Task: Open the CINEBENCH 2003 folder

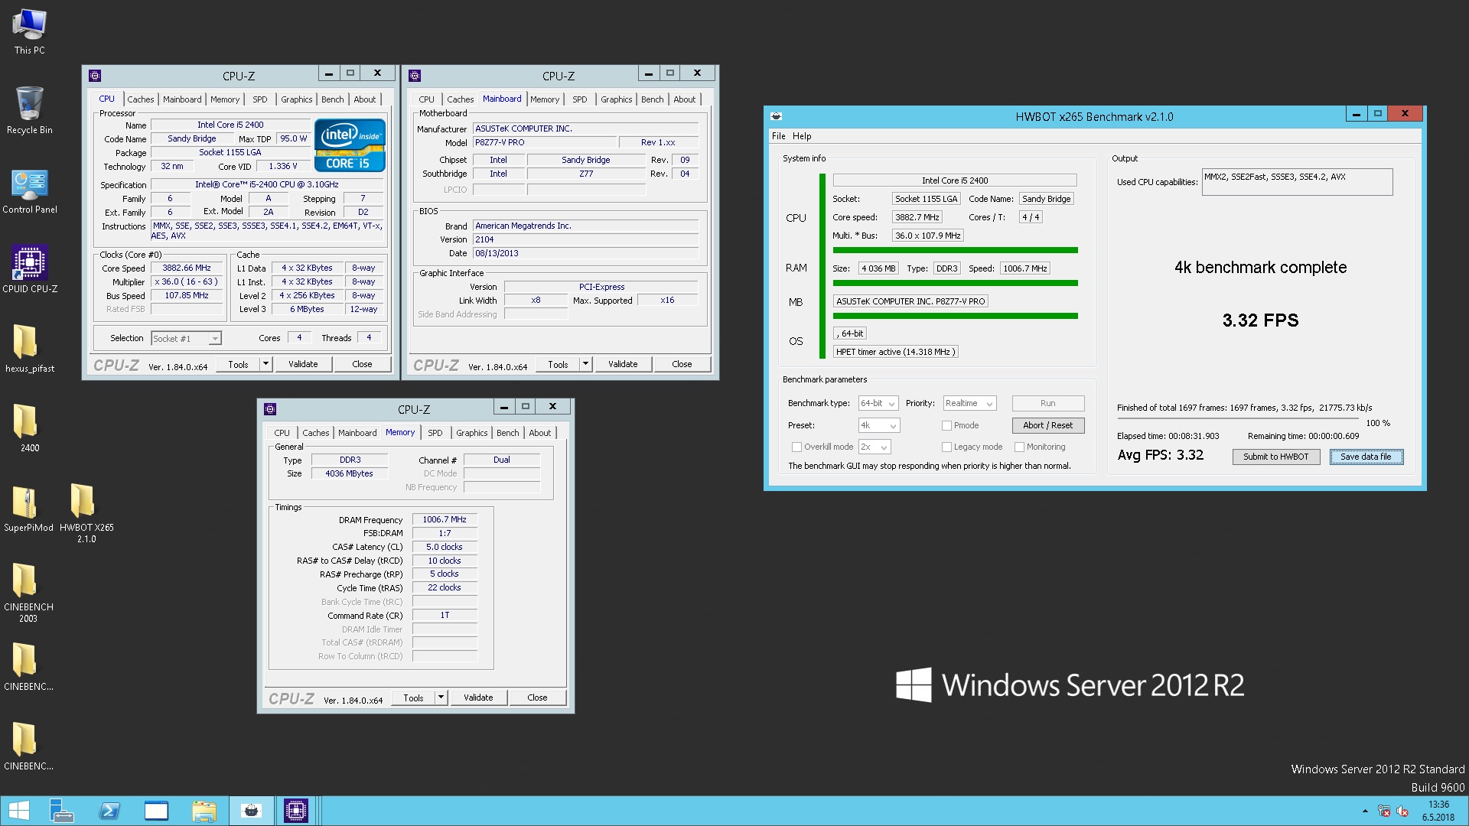Action: click(28, 593)
